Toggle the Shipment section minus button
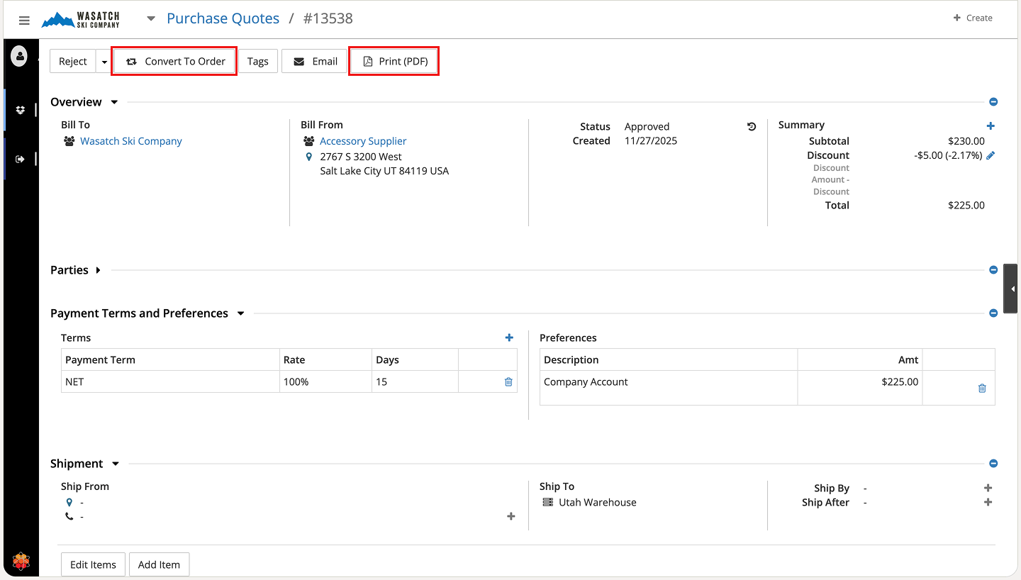Image resolution: width=1021 pixels, height=580 pixels. [x=993, y=464]
